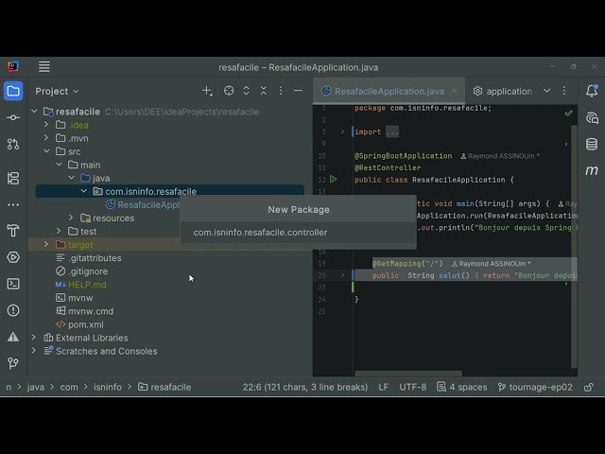Toggle the Project tool window folder icon
The height and width of the screenshot is (454, 605).
coord(13,91)
